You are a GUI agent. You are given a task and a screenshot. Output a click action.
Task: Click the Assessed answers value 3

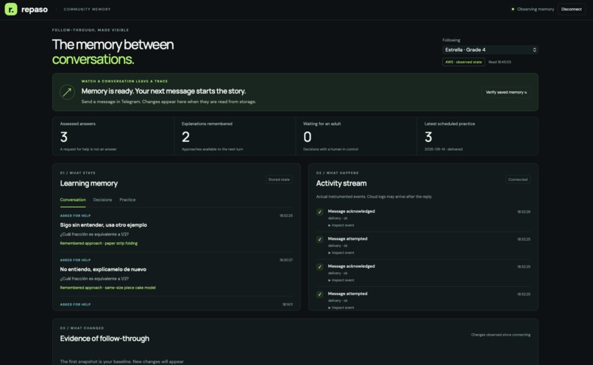pos(64,137)
